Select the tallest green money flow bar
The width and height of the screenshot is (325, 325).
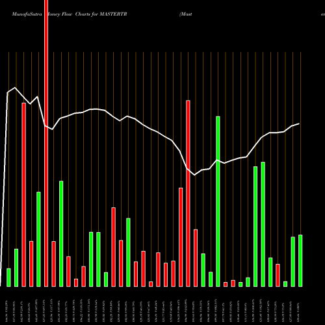click(x=218, y=201)
